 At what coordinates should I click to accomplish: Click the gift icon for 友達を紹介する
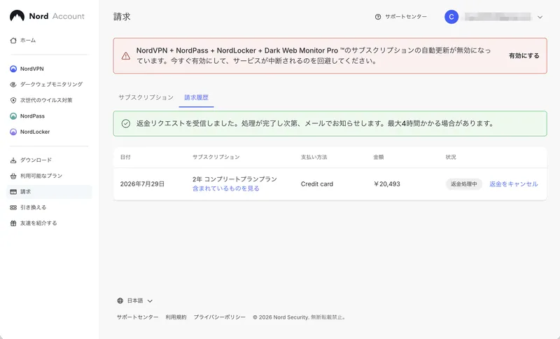pos(13,223)
